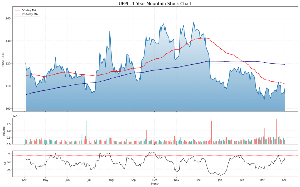Click the tall green volume bar before July
This screenshot has height=187, width=300.
pyautogui.click(x=87, y=132)
